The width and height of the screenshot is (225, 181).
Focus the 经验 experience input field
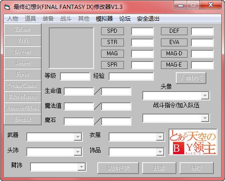(x=131, y=76)
